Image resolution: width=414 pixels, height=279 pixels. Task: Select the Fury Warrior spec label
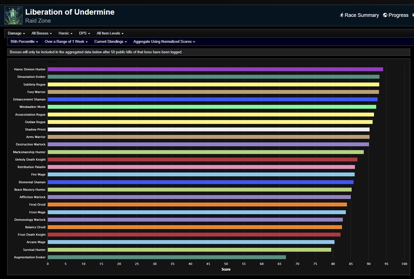[x=36, y=92]
